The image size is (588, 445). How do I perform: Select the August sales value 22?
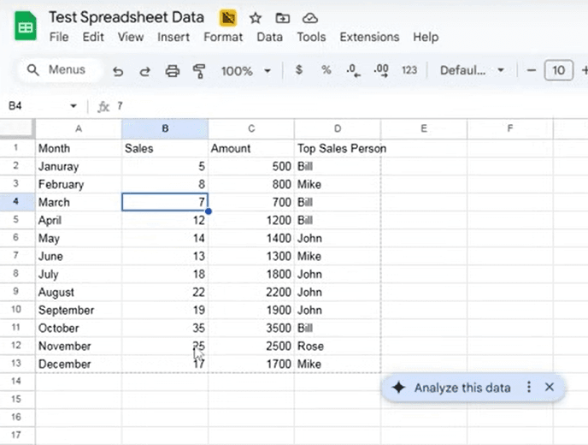[165, 292]
